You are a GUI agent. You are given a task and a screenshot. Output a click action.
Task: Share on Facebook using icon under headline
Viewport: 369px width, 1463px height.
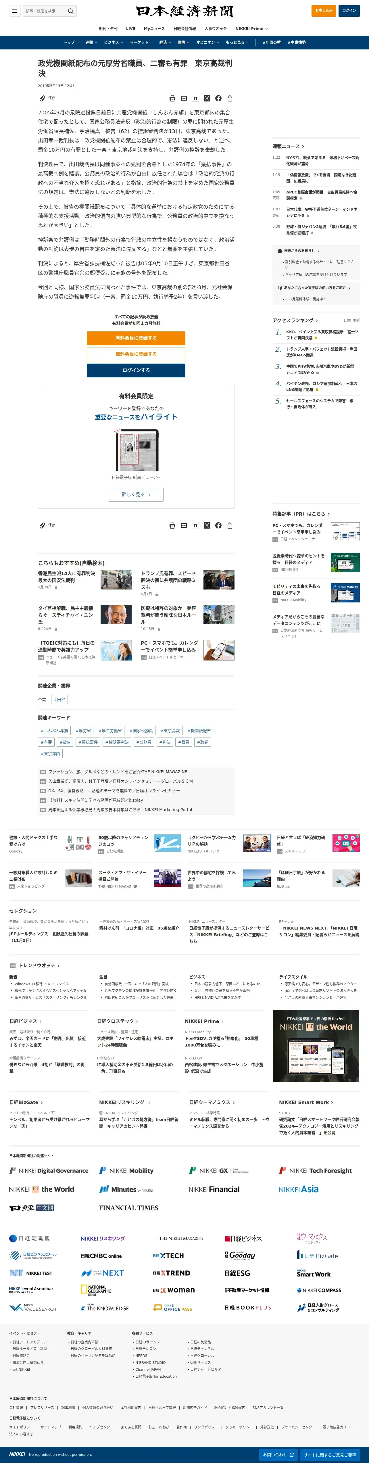pyautogui.click(x=218, y=98)
